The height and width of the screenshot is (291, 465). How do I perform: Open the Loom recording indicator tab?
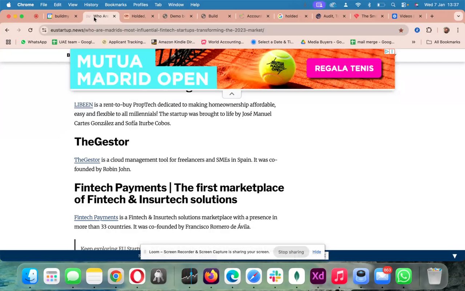pyautogui.click(x=36, y=16)
